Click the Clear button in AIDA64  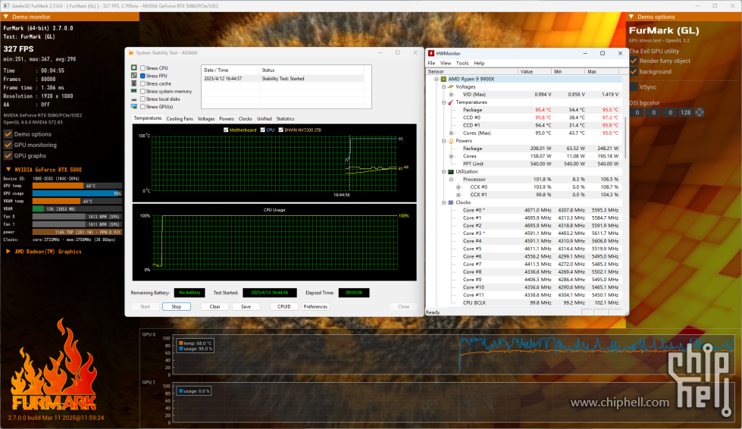pos(214,306)
